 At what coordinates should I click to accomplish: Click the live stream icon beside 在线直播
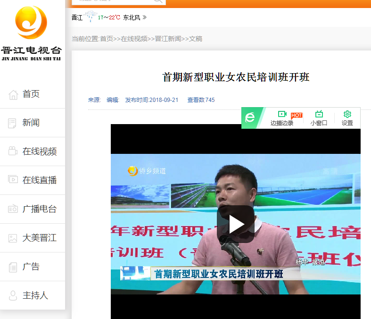pyautogui.click(x=13, y=180)
